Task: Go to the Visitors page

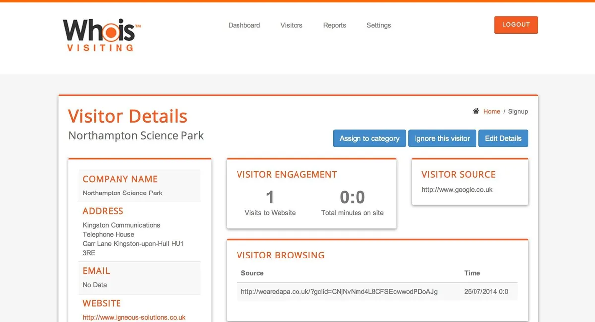Action: [291, 25]
